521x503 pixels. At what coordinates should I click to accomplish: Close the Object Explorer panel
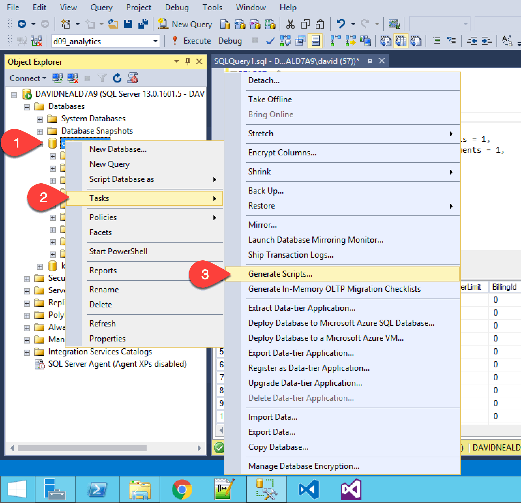[199, 61]
